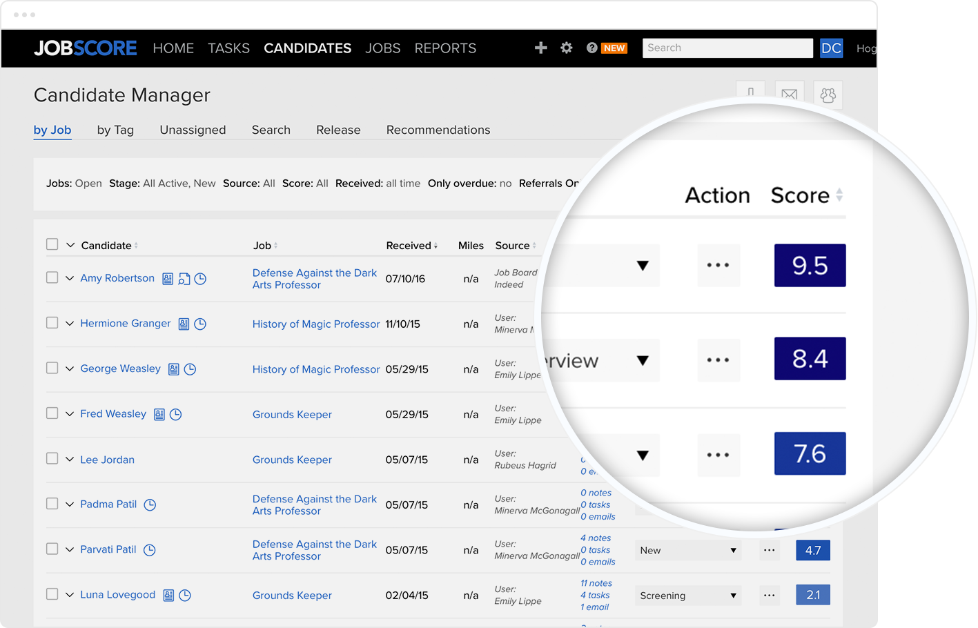Check Amy Robertson's row checkbox
Image resolution: width=978 pixels, height=628 pixels.
click(52, 277)
